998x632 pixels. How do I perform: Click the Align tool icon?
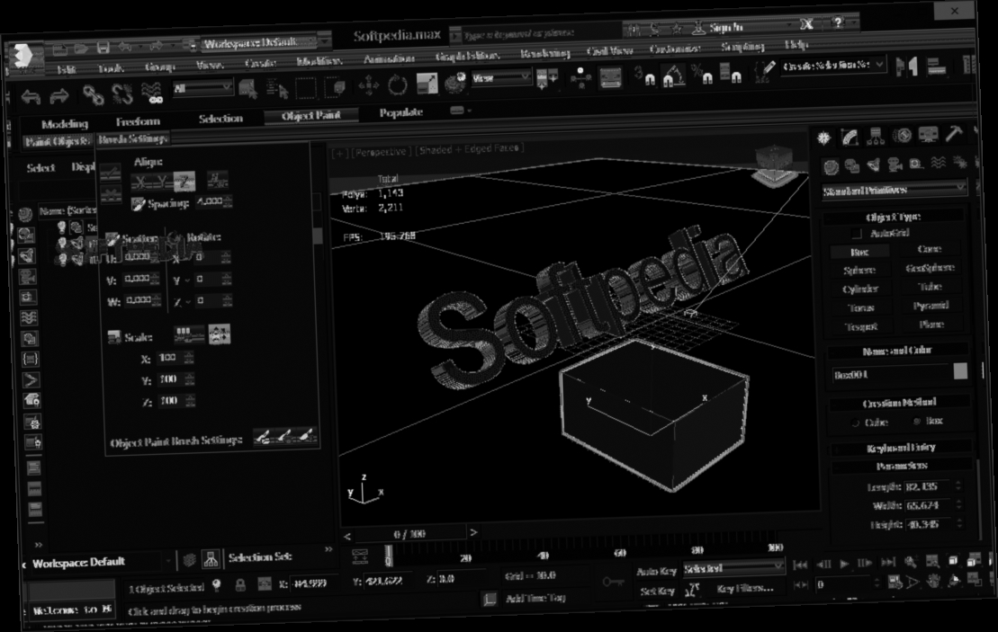(x=936, y=67)
